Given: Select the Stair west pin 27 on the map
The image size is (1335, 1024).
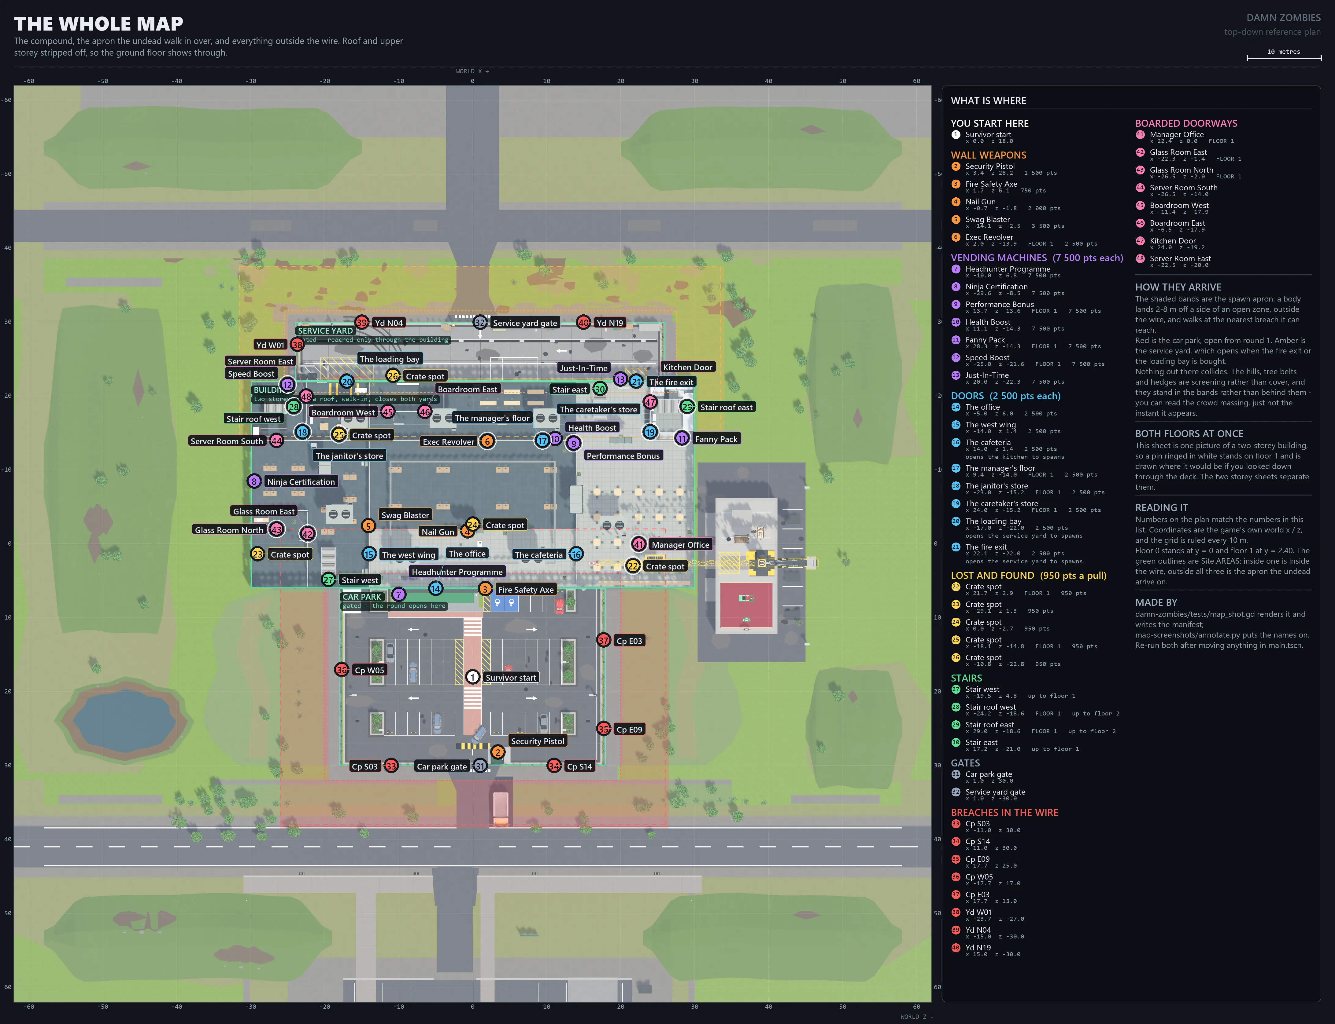Looking at the screenshot, I should 329,580.
